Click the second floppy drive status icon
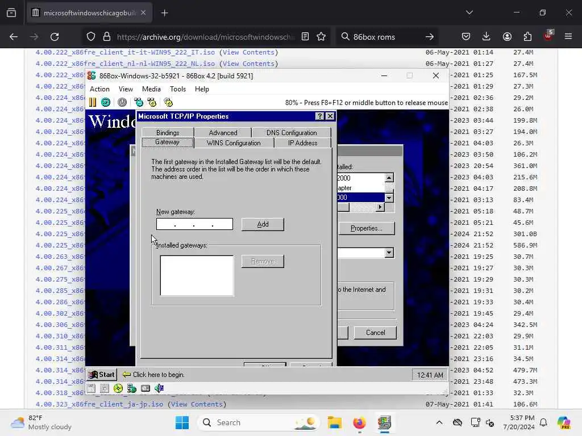 105,388
